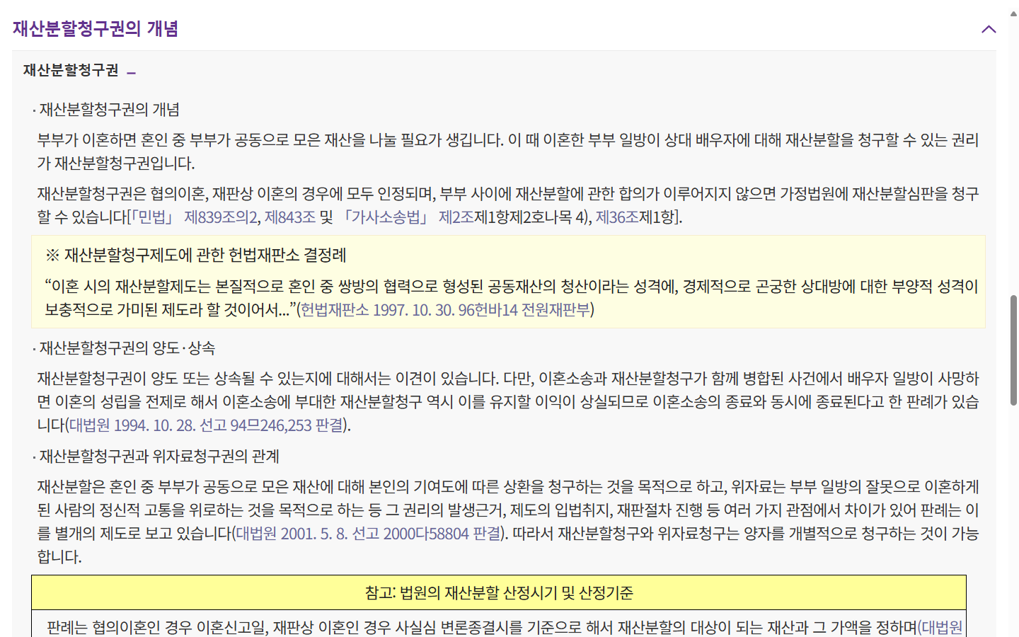Click the ※ 재산분할청구제도에 관한 헌법재판소 결정례 note title
1019x637 pixels.
[196, 255]
